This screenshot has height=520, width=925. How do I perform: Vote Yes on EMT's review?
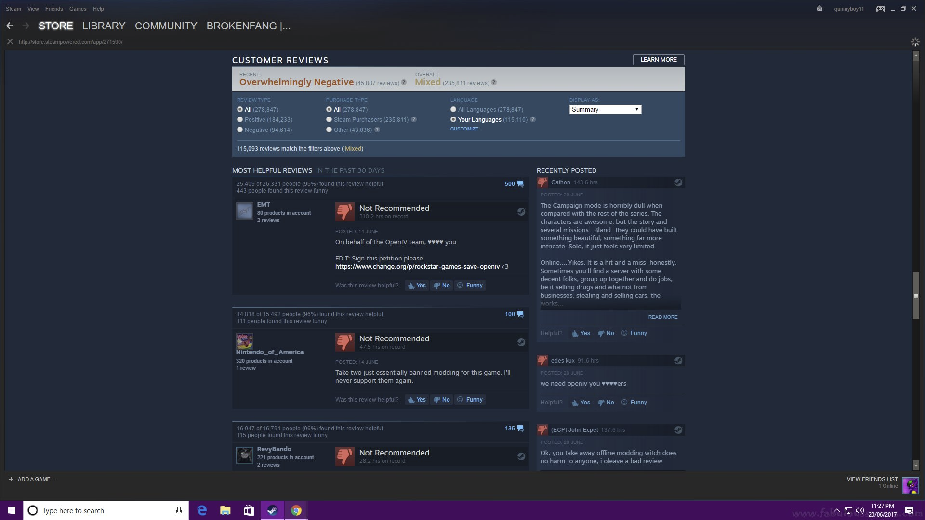[x=417, y=286]
